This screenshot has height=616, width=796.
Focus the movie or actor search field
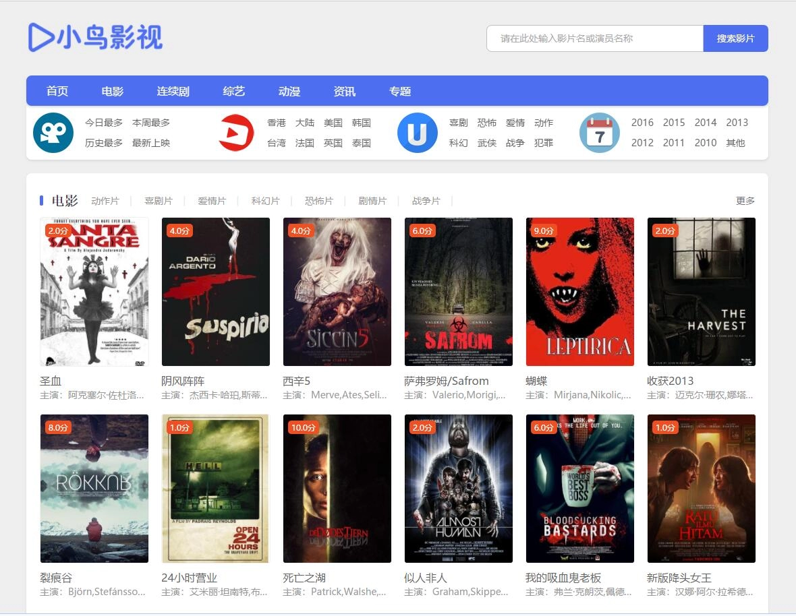click(594, 38)
